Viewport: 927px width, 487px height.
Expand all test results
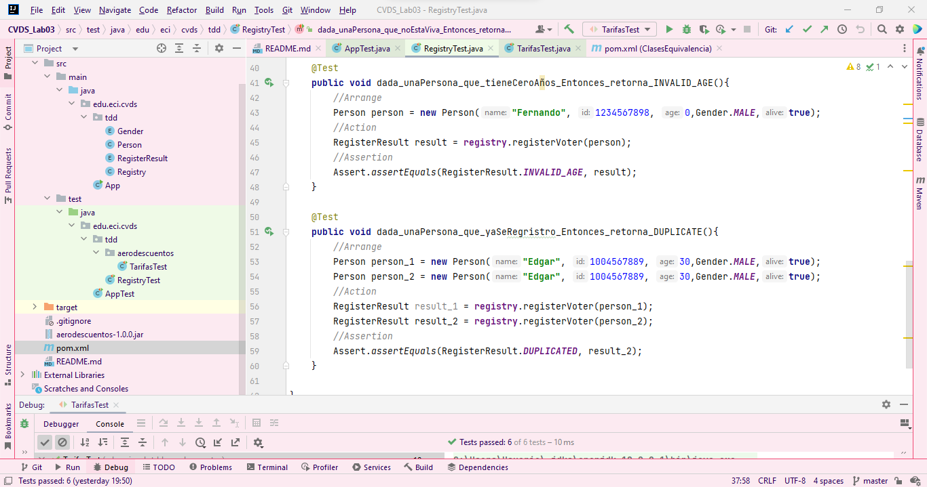[125, 442]
